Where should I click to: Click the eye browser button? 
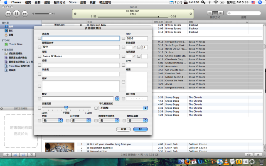click(x=249, y=155)
